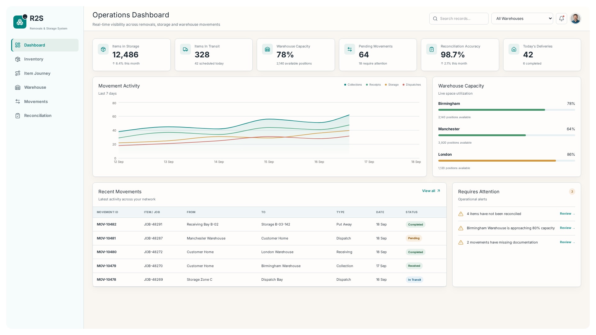Viewport: 596px width, 335px height.
Task: Click the In Transit status badge
Action: click(x=414, y=280)
